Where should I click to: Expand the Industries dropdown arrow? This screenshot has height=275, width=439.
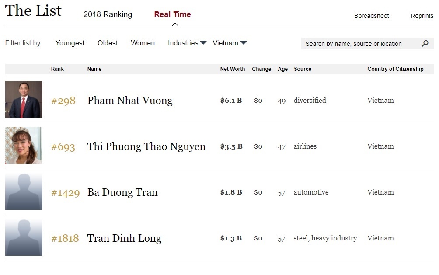(x=203, y=43)
